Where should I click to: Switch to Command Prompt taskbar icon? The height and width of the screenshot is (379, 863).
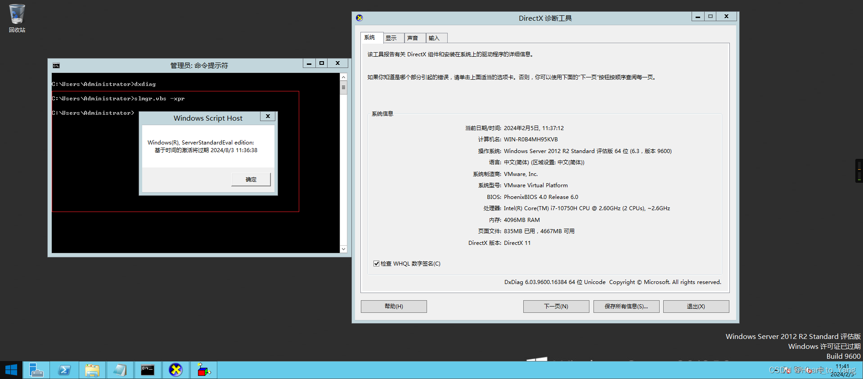[x=148, y=370]
